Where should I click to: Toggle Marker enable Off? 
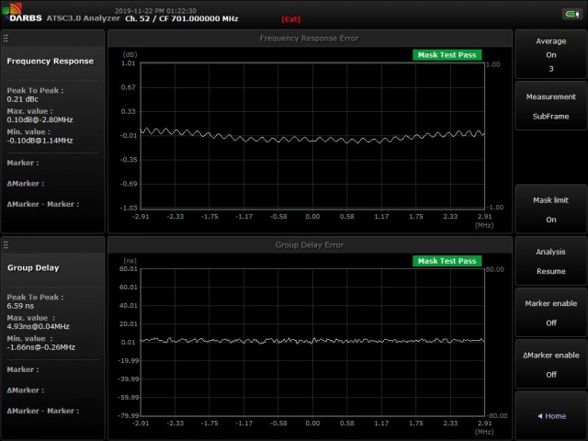[x=550, y=312]
